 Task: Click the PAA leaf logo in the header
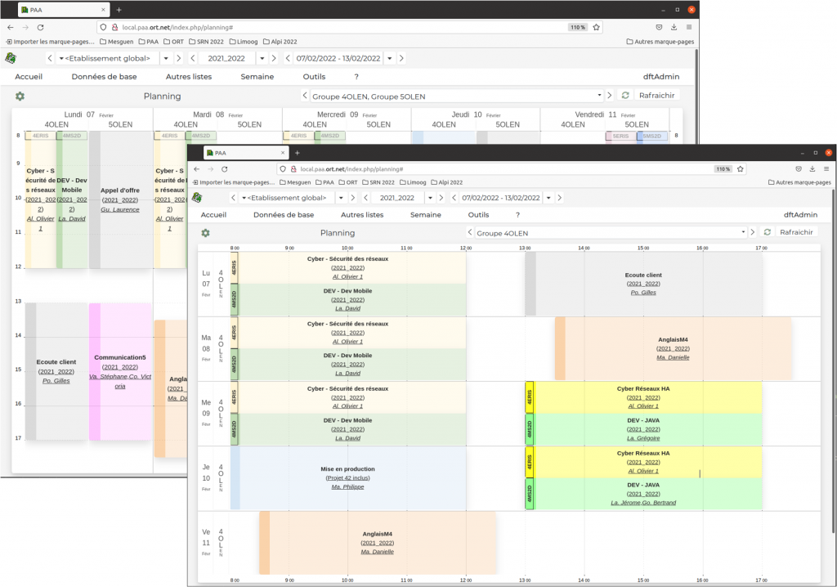point(199,198)
